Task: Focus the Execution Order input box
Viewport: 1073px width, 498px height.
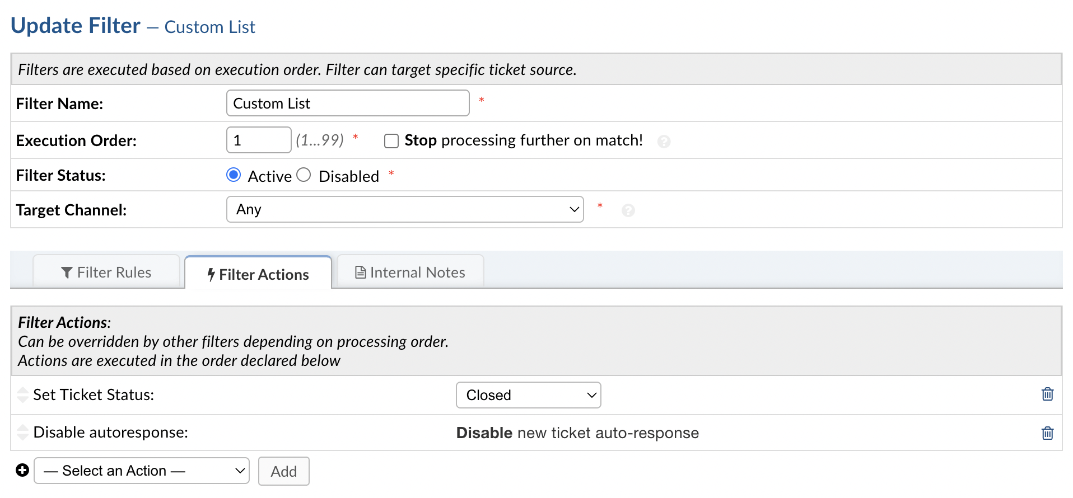Action: click(x=258, y=140)
